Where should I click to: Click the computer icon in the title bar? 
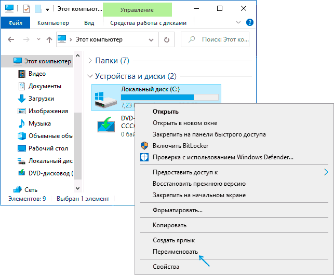pos(9,8)
